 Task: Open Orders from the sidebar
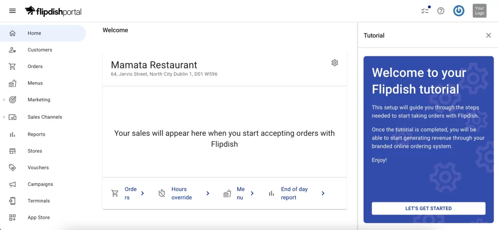pyautogui.click(x=35, y=66)
